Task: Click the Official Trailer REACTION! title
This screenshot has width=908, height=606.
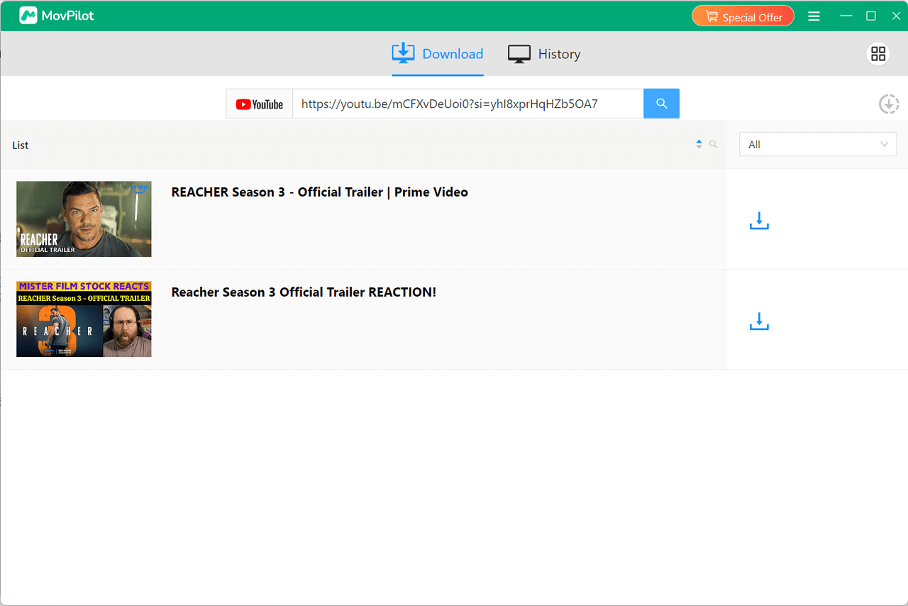Action: click(304, 292)
